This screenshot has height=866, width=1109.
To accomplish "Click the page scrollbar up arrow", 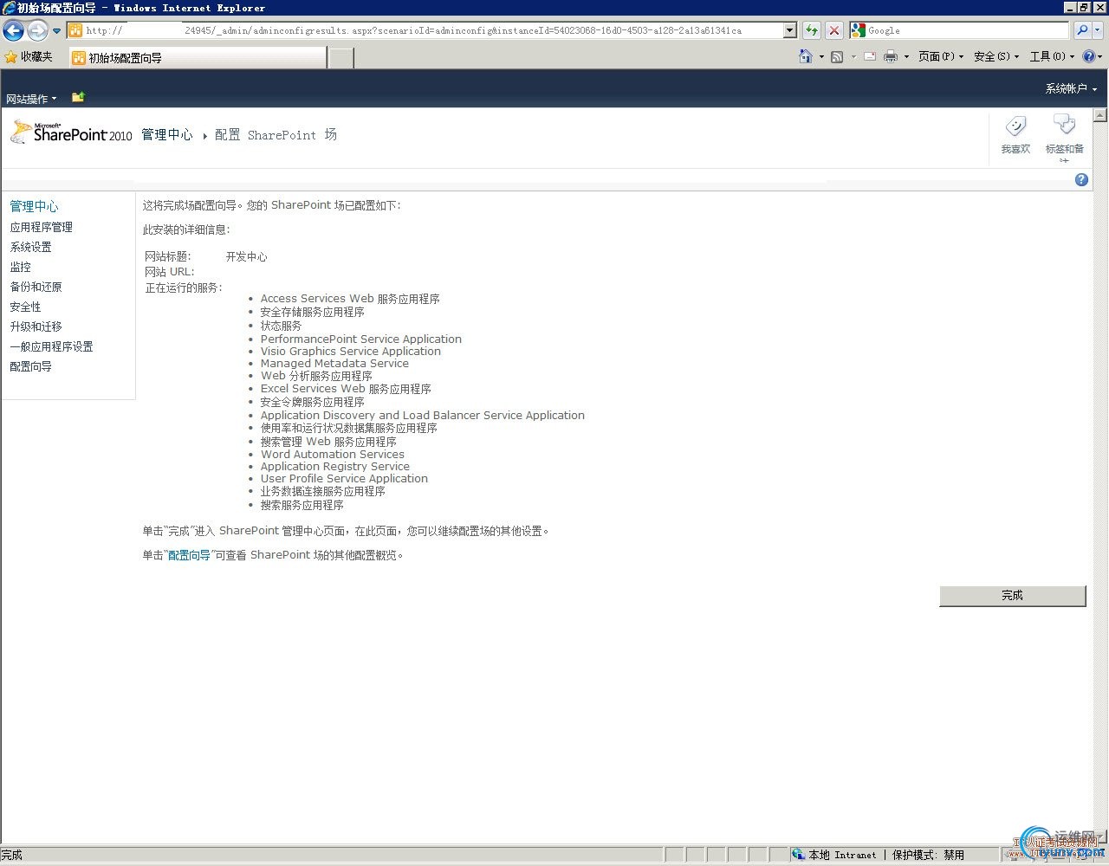I will [1100, 115].
